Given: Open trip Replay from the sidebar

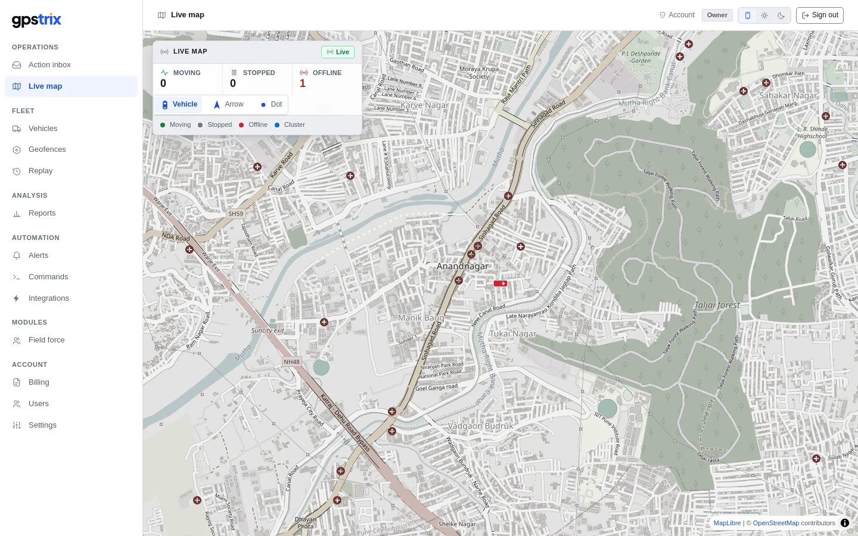Looking at the screenshot, I should pyautogui.click(x=71, y=171).
